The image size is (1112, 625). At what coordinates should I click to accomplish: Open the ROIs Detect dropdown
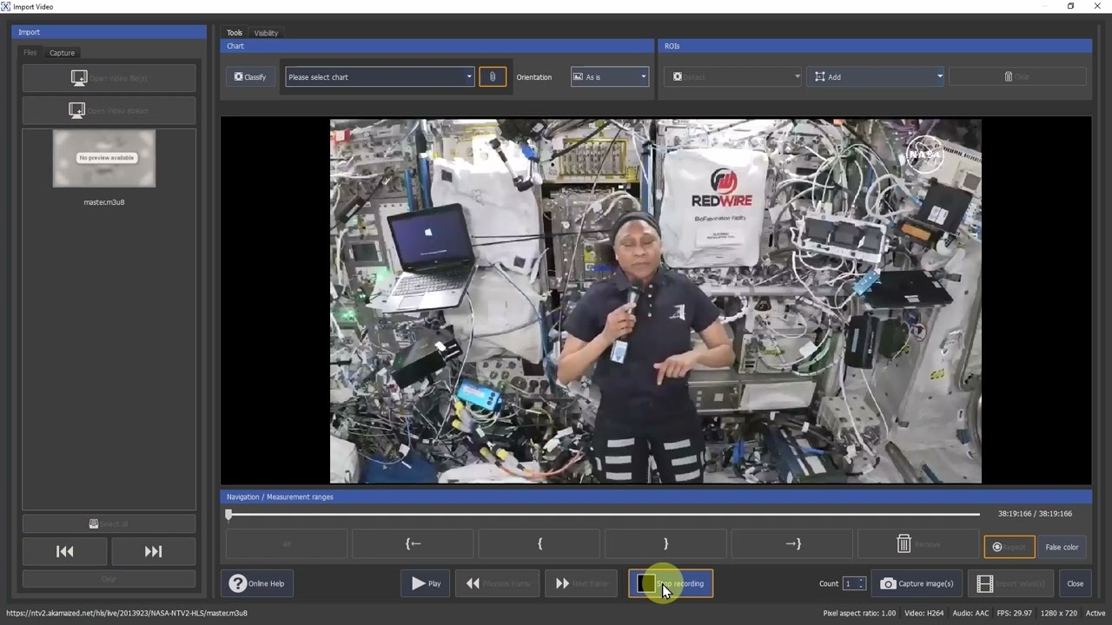[x=733, y=77]
